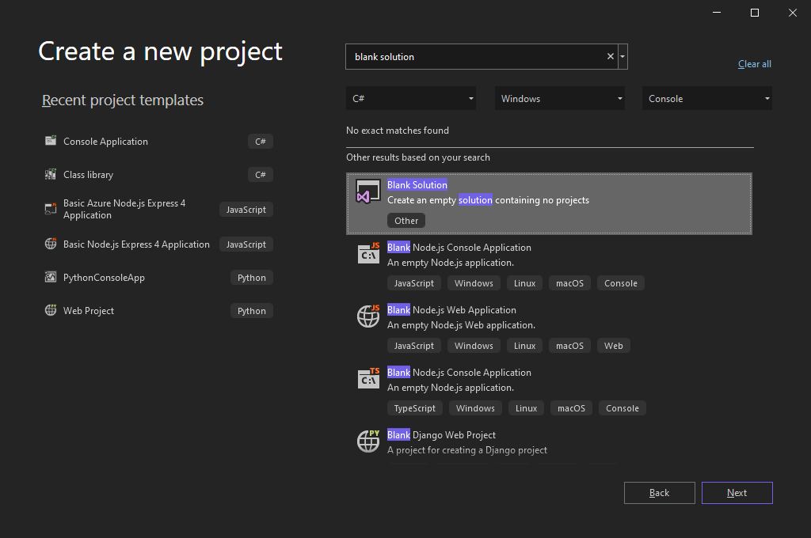Image resolution: width=811 pixels, height=538 pixels.
Task: Open the Console project type dropdown
Action: pos(706,99)
